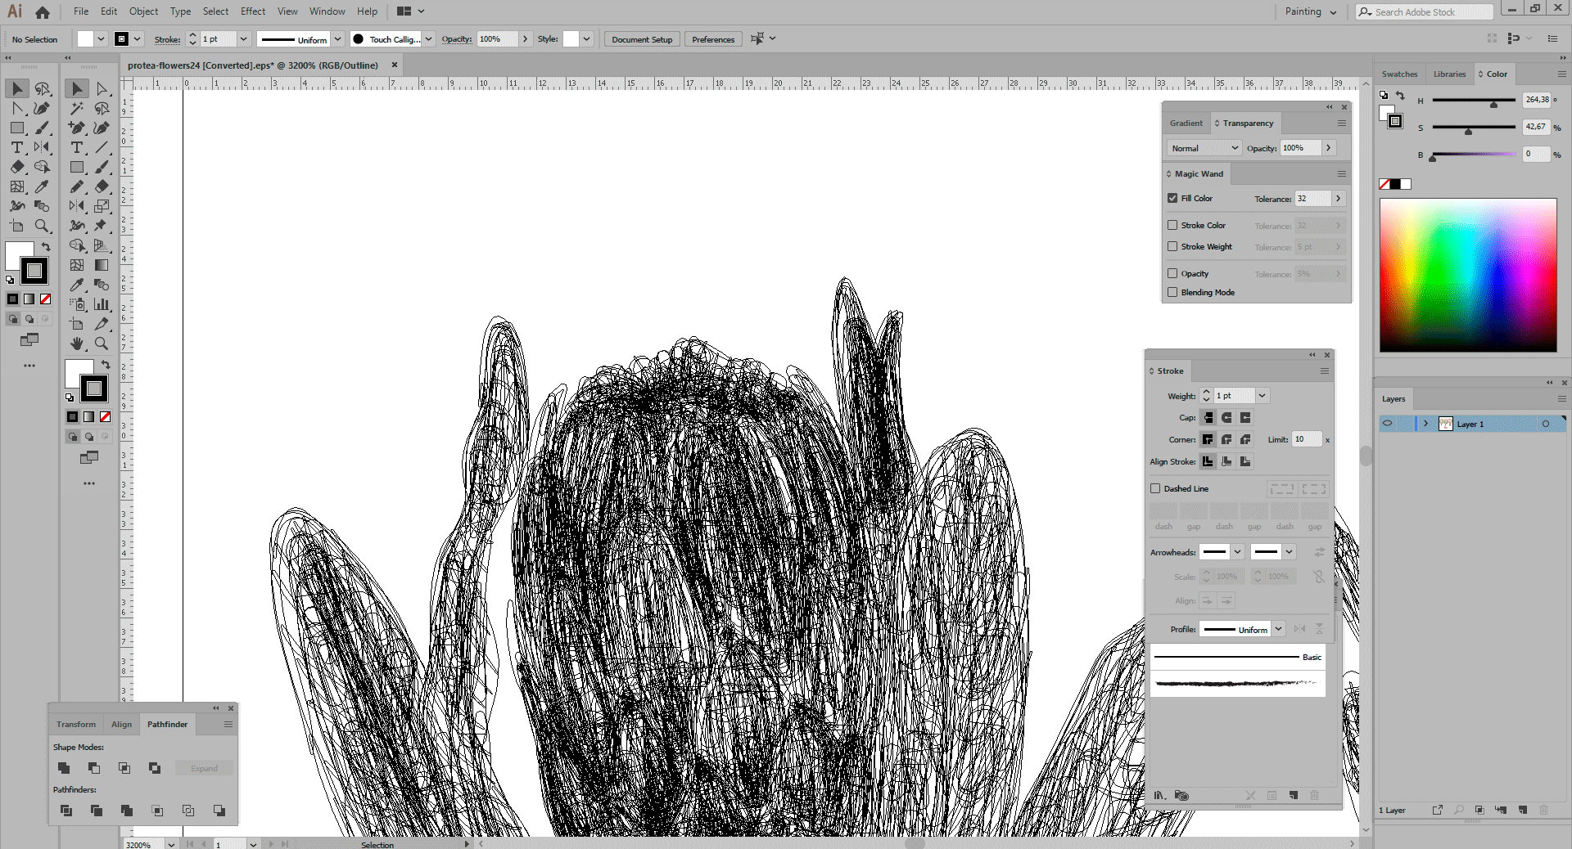Click the Search Adobe Stock field
Image resolution: width=1572 pixels, height=849 pixels.
(1425, 11)
